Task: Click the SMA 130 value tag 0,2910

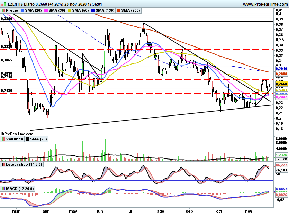Action: coord(281,69)
